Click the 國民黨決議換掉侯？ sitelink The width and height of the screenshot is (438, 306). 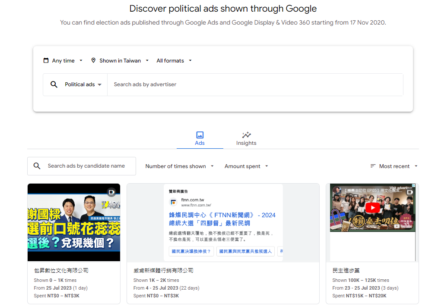(x=191, y=251)
